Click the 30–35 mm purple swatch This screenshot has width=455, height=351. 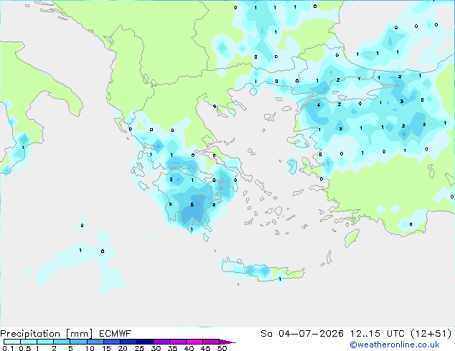(161, 342)
